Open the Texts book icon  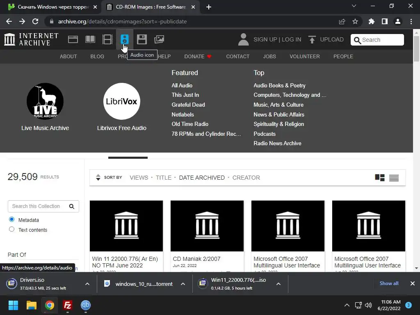point(90,40)
